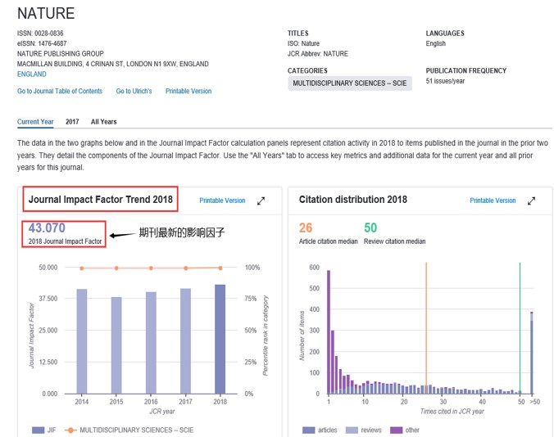Click the tallest bar at 1 citation
The image size is (554, 437).
(x=329, y=332)
